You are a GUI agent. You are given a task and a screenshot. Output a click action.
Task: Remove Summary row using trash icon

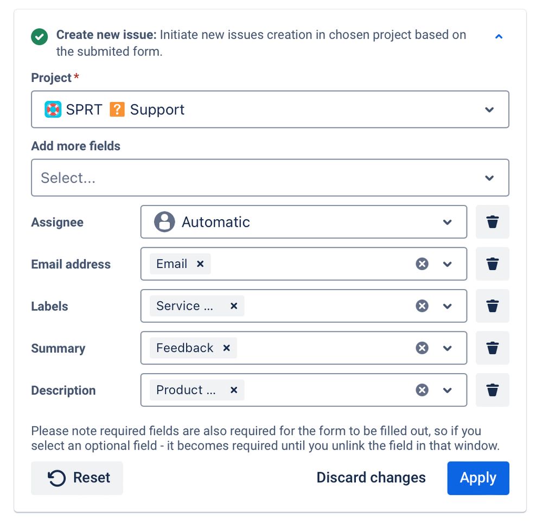[492, 348]
